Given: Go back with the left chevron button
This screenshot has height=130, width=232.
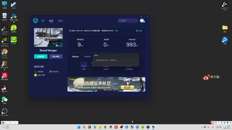Looking at the screenshot, I should (x=43, y=21).
